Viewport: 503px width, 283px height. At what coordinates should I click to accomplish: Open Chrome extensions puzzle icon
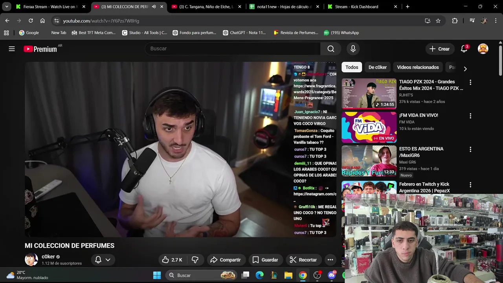click(x=455, y=21)
